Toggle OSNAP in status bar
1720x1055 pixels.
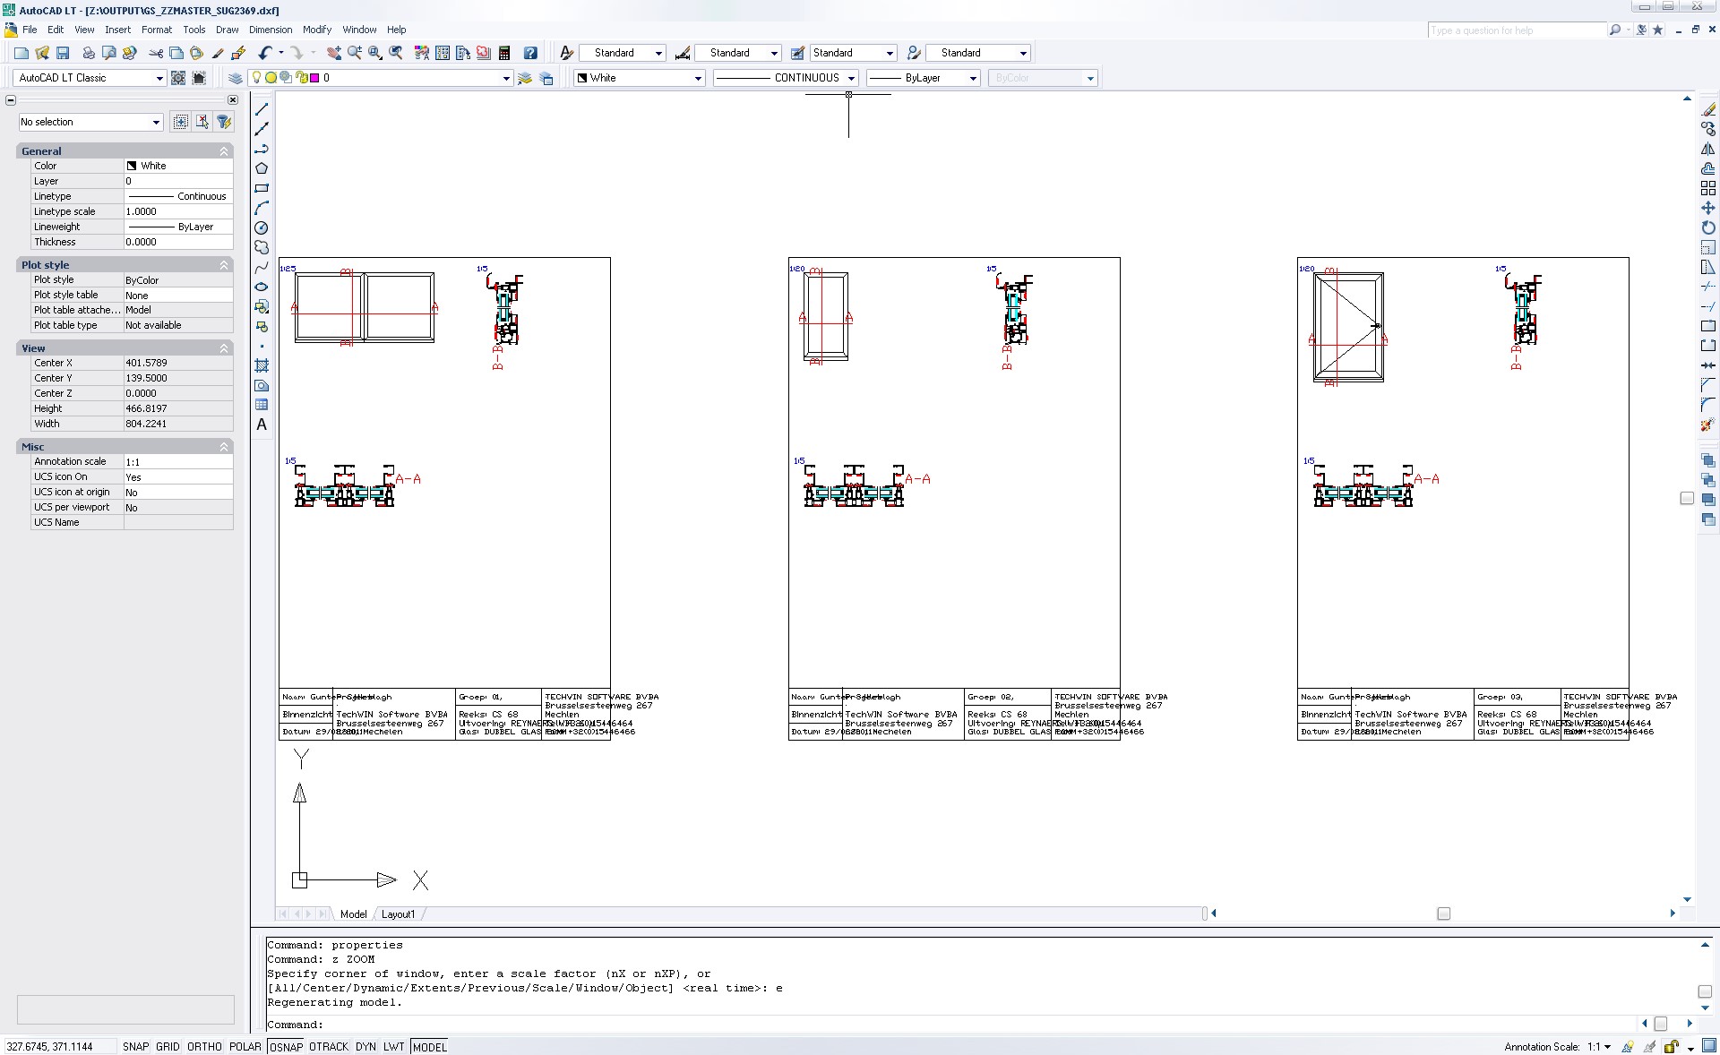286,1046
